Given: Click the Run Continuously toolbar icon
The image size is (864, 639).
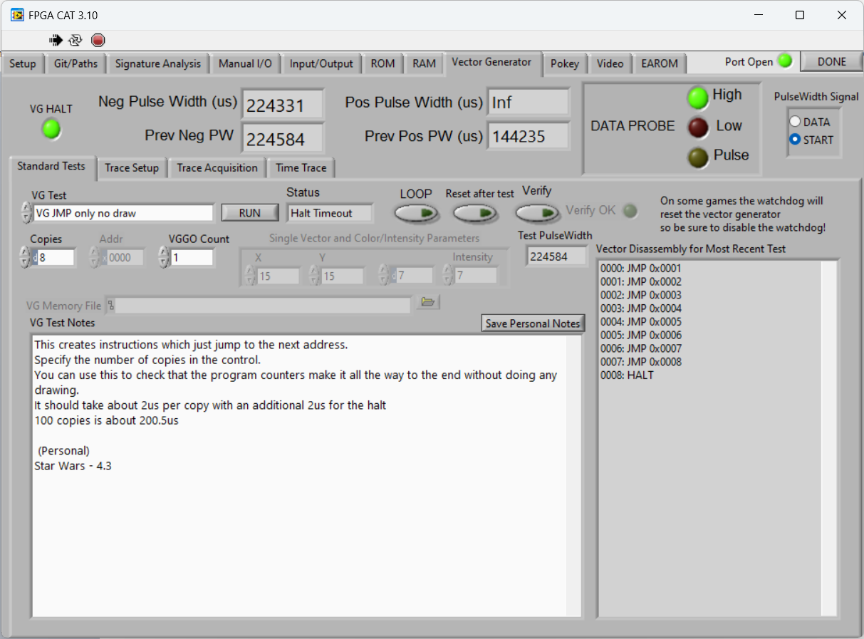Looking at the screenshot, I should (x=75, y=40).
